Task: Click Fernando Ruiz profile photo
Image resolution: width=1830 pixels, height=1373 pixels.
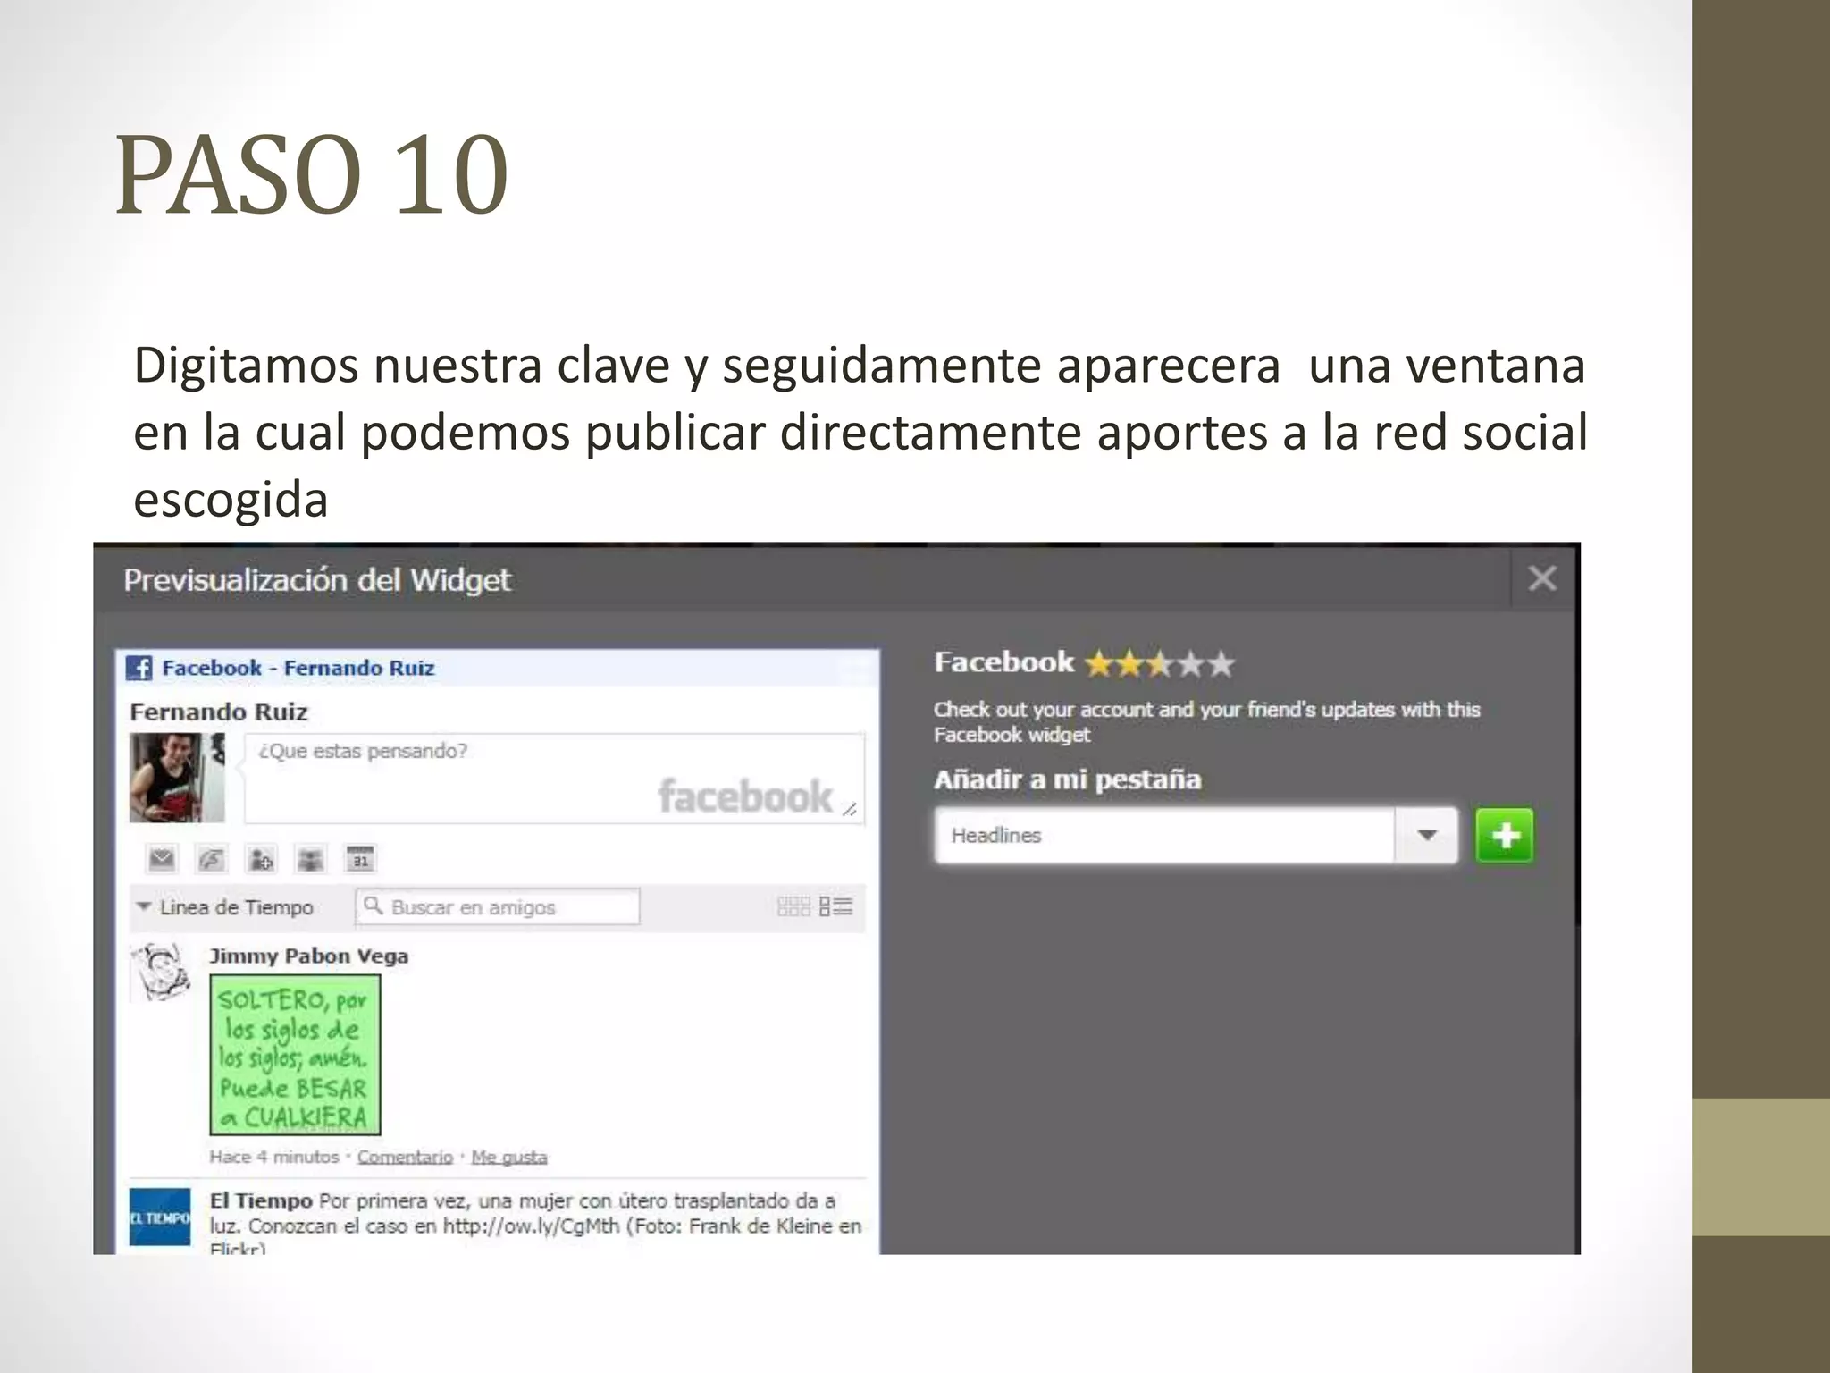Action: [x=177, y=778]
